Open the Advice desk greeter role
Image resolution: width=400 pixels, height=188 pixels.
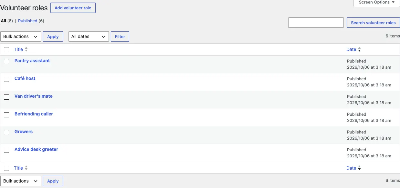point(36,149)
